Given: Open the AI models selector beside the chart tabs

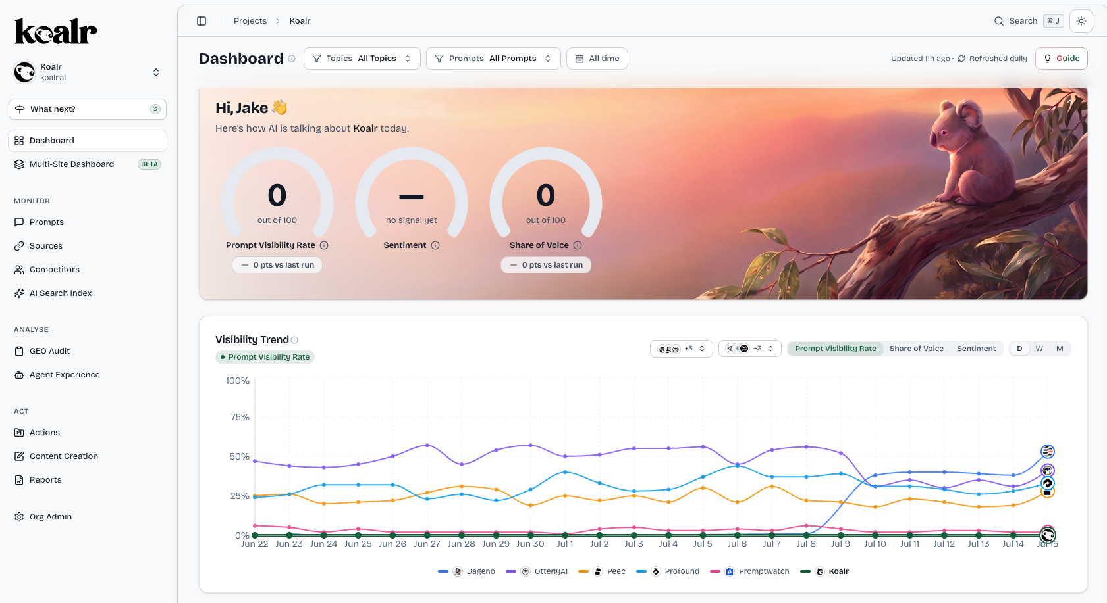Looking at the screenshot, I should (749, 349).
